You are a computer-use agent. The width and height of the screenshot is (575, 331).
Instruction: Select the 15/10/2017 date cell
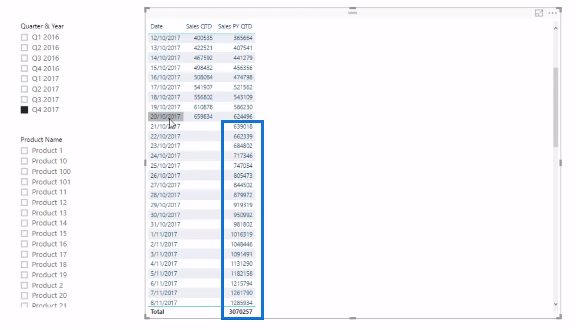[165, 68]
